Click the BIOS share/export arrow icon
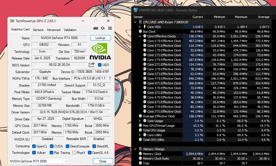 point(92,65)
